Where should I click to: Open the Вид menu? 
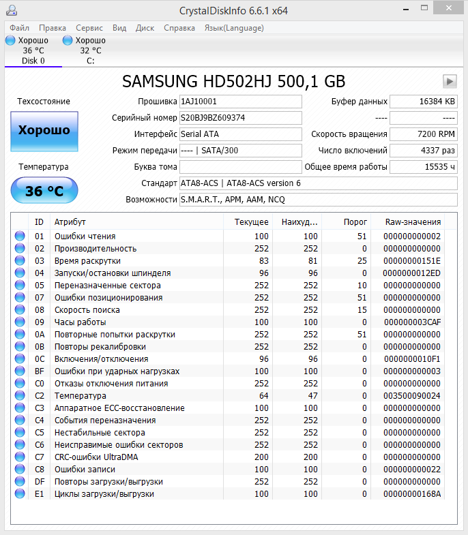(119, 28)
